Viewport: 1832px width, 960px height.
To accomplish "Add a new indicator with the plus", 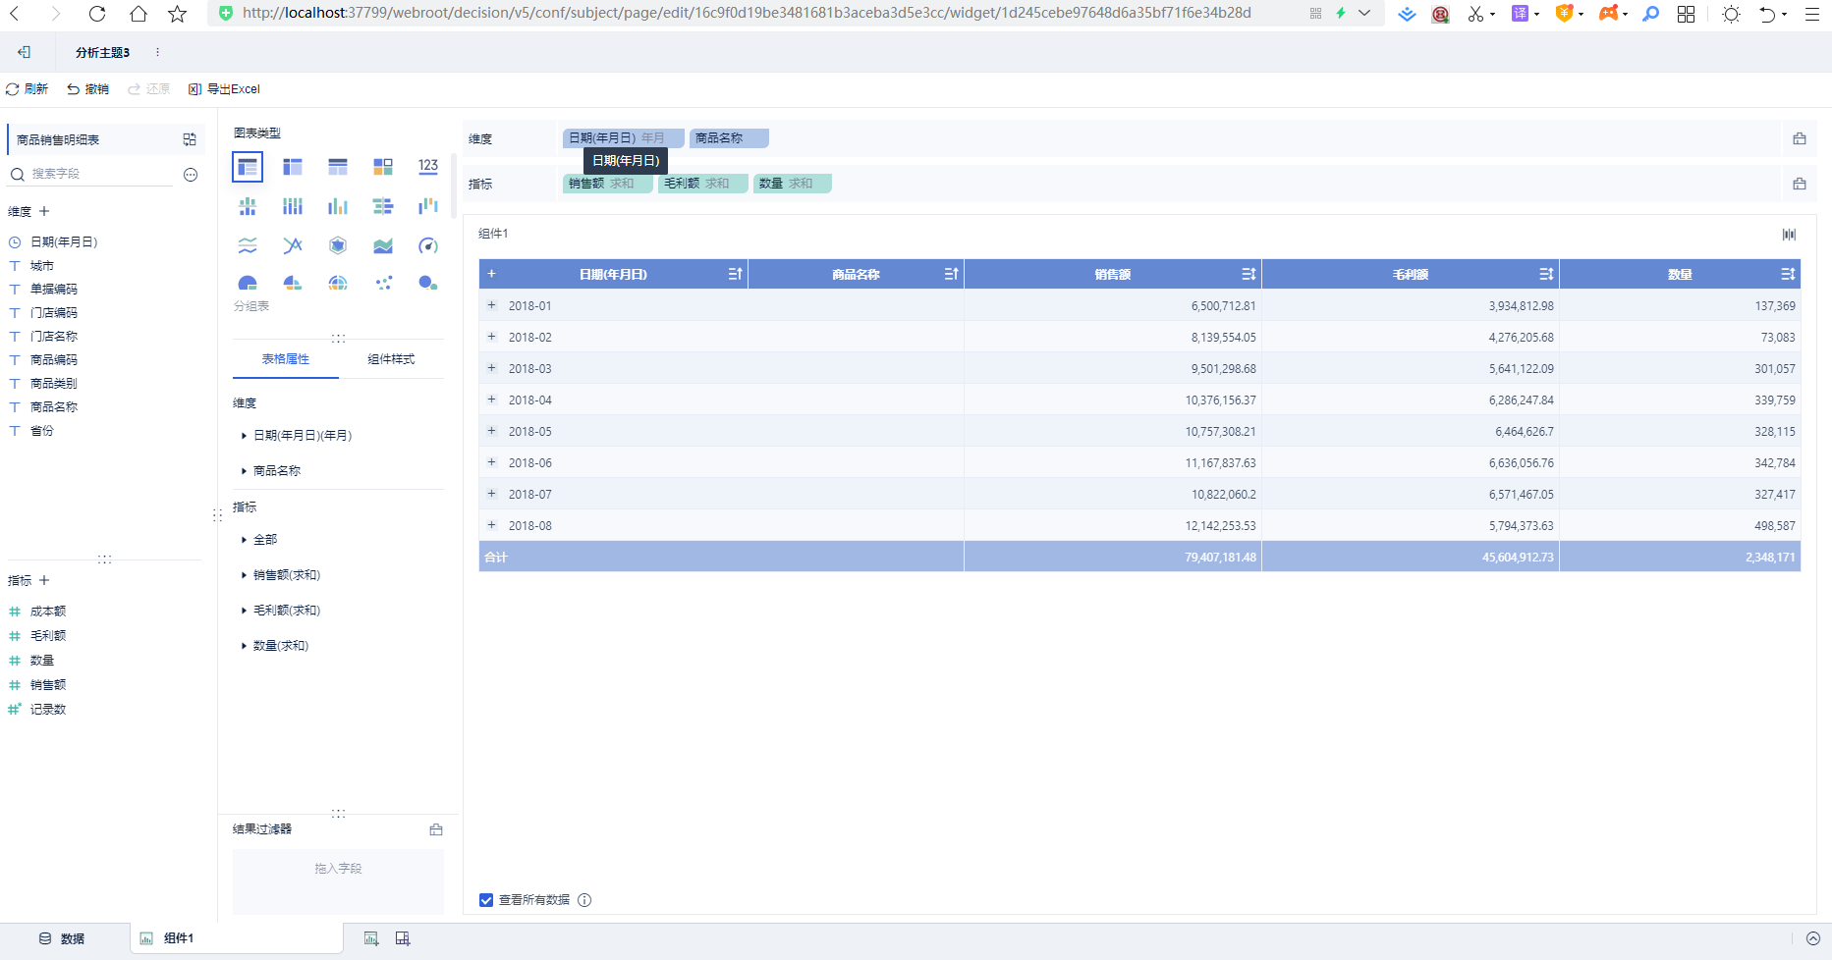I will coord(44,580).
